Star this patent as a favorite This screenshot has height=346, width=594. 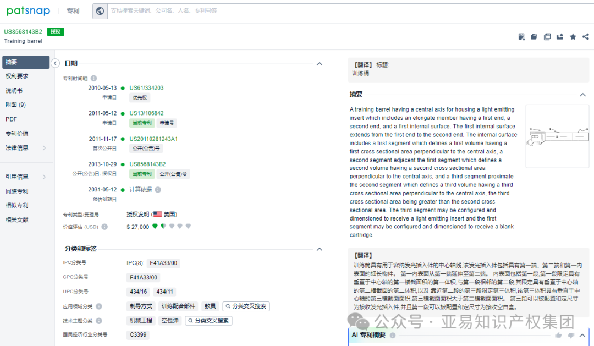pyautogui.click(x=573, y=36)
